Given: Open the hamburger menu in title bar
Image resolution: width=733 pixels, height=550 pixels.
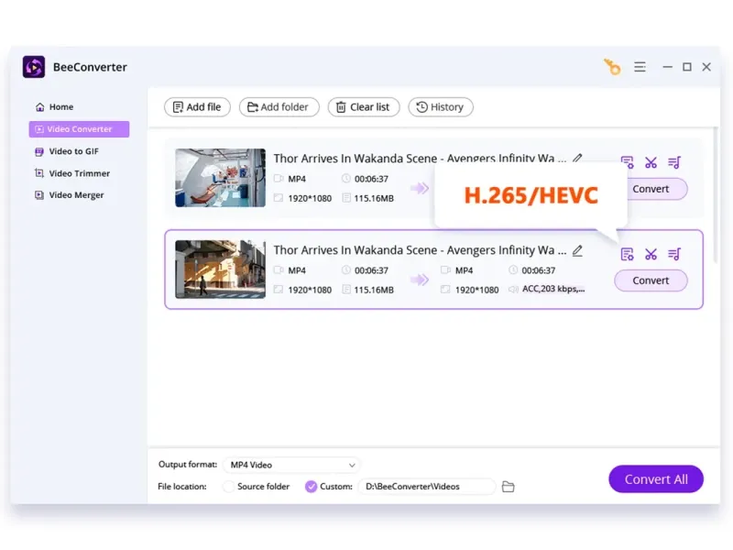Looking at the screenshot, I should point(640,67).
